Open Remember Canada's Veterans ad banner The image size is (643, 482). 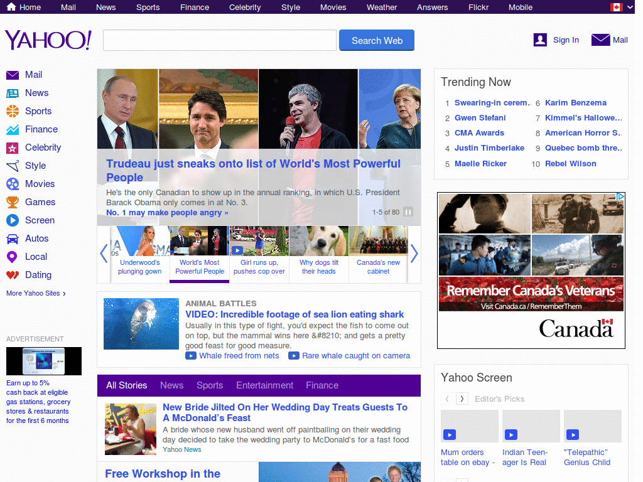coord(531,270)
